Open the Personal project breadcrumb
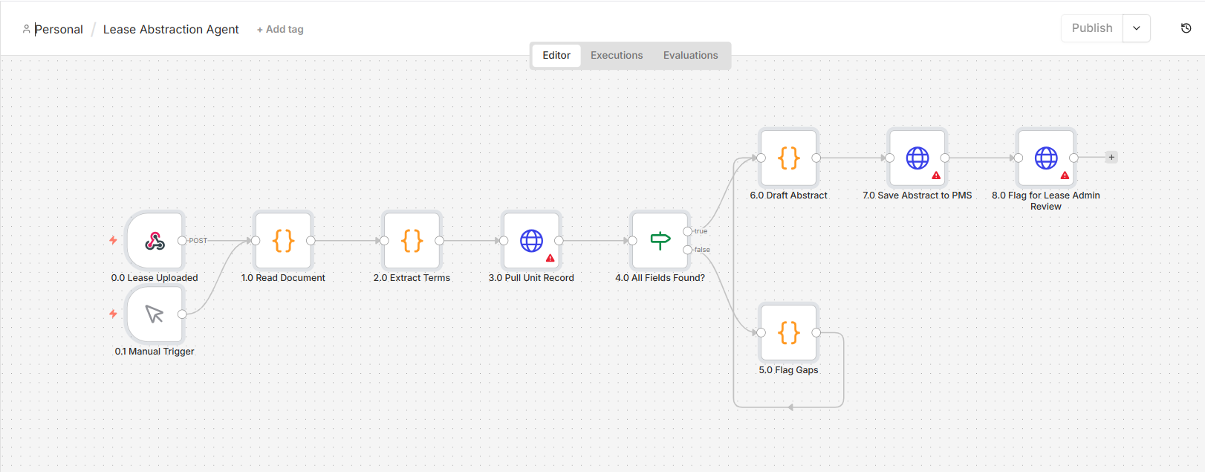This screenshot has height=472, width=1205. (x=59, y=30)
